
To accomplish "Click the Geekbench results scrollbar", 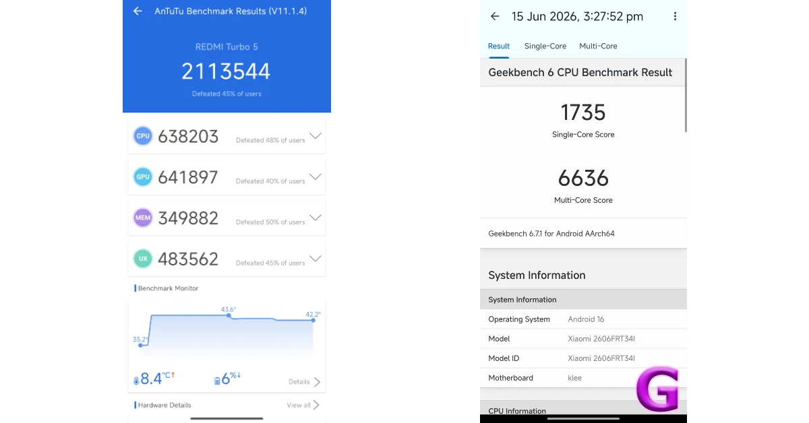I will point(686,95).
